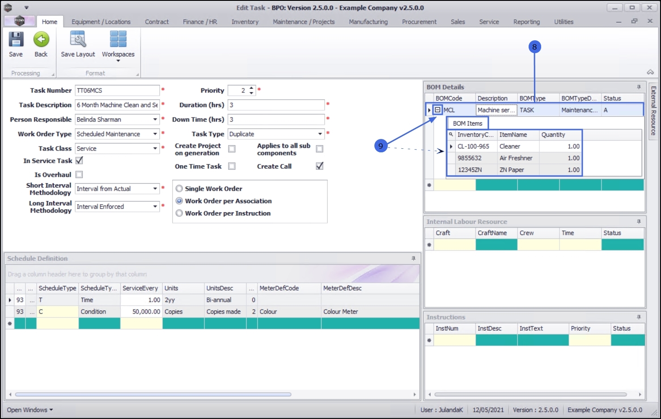Viewport: 661px width, 419px height.
Task: Open the Person Responsible dropdown
Action: coord(155,119)
